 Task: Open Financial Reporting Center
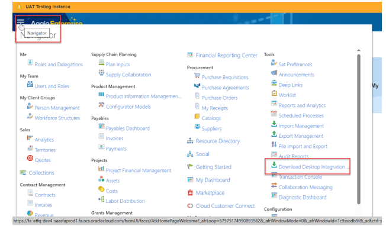pyautogui.click(x=227, y=56)
